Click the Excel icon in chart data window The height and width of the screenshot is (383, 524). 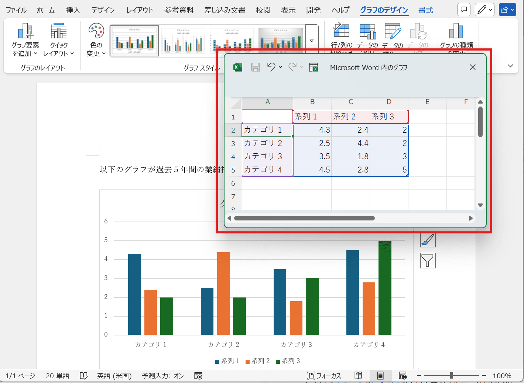pos(238,67)
